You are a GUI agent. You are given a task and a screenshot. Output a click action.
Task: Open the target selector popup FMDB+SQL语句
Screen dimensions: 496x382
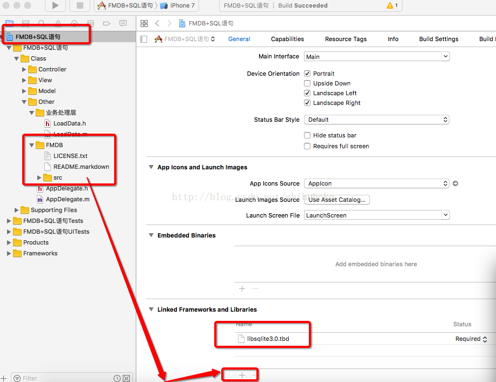[185, 39]
